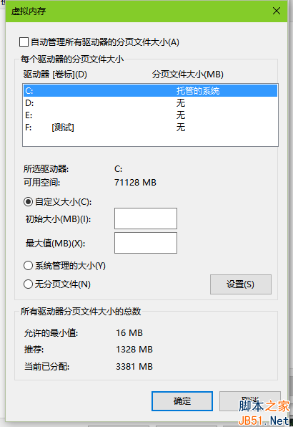Select drive C: in the drive list
Screen dimensions: 293x427
tap(151, 91)
